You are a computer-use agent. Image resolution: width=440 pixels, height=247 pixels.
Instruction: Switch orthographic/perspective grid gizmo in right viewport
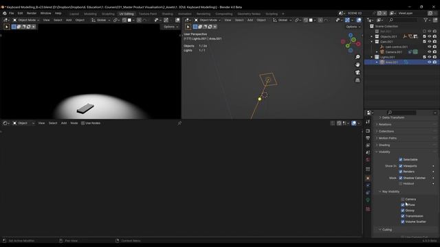tap(357, 80)
